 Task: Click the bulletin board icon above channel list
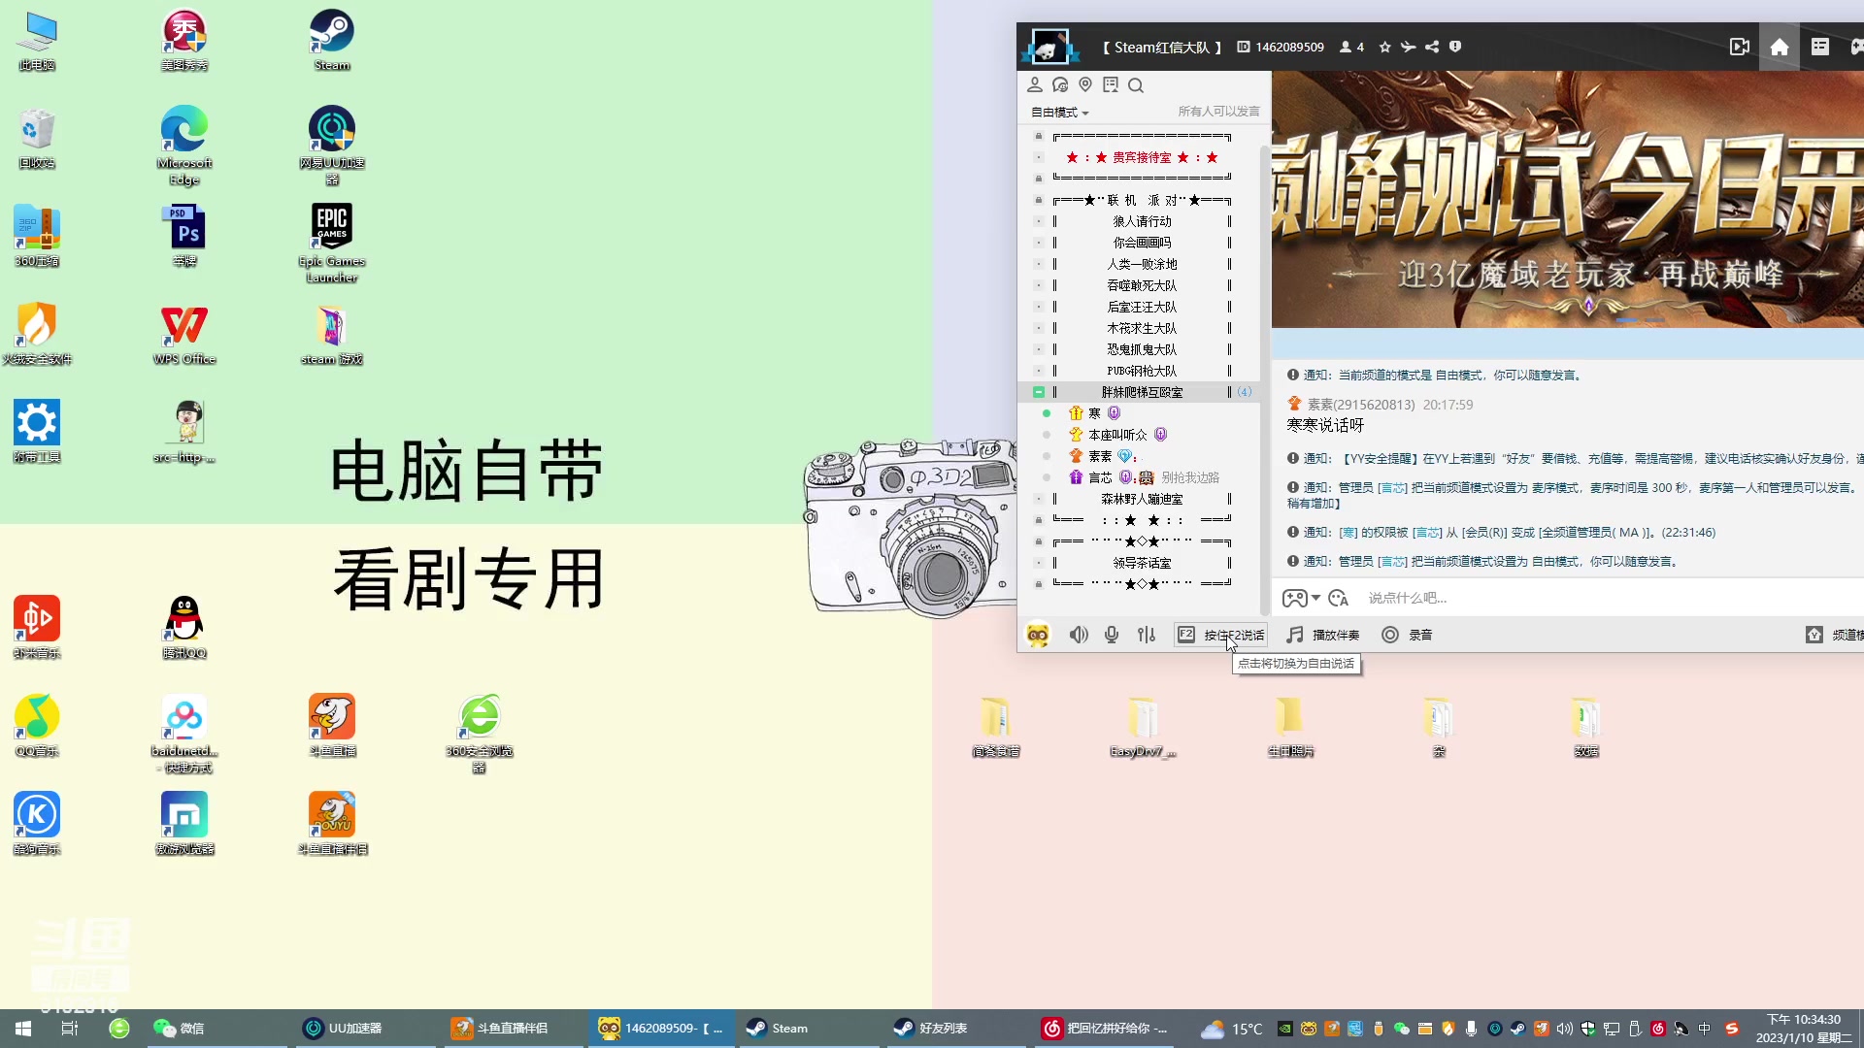point(1111,85)
